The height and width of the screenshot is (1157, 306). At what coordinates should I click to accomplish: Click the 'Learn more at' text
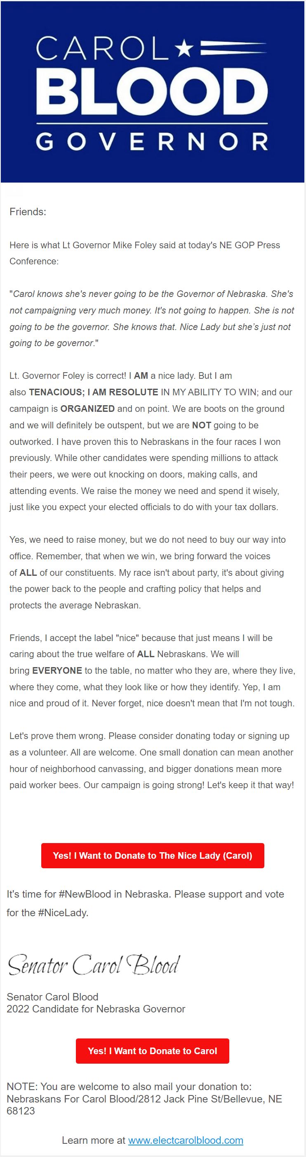coord(93,1140)
